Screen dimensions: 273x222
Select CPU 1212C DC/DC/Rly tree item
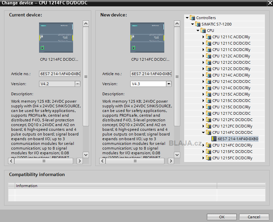tap(231, 69)
